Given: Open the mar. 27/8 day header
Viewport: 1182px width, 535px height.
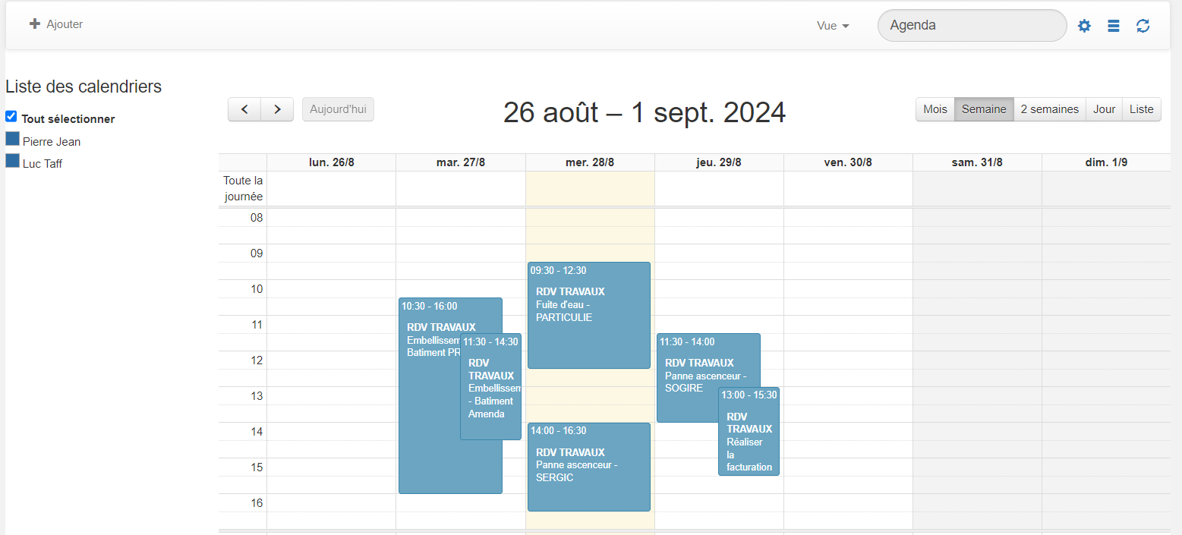Looking at the screenshot, I should [x=461, y=162].
